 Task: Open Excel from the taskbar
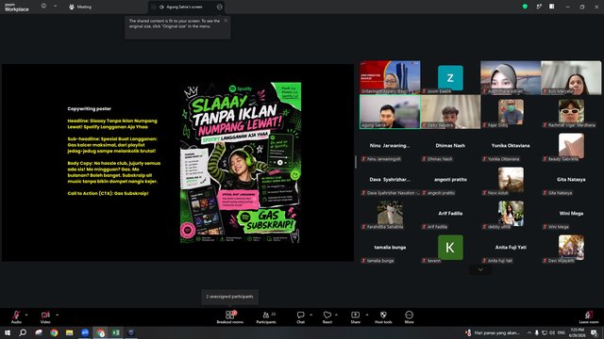coord(115,332)
